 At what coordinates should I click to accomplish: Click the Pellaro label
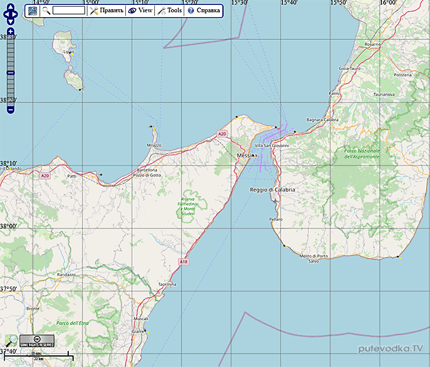[x=276, y=219]
